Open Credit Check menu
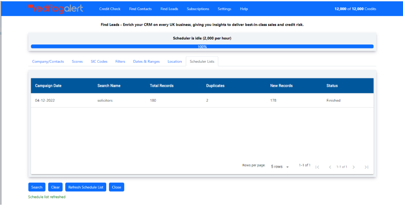 tap(110, 9)
